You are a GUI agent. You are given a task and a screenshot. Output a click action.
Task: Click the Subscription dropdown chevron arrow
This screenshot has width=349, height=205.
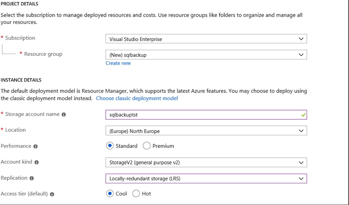pyautogui.click(x=300, y=39)
